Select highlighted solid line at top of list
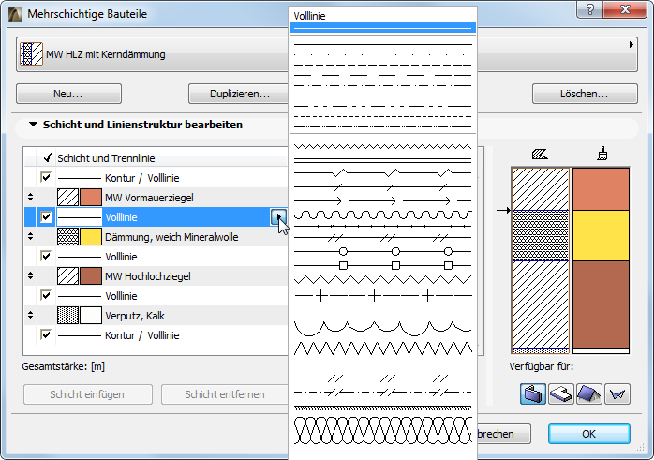The image size is (654, 460). (382, 28)
